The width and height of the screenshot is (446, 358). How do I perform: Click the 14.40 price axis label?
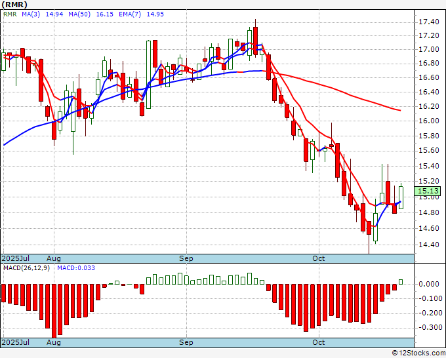[x=429, y=245]
